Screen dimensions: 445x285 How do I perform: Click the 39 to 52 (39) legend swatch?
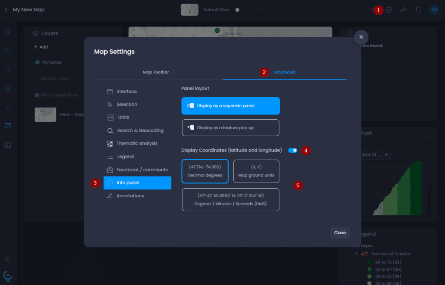tap(369, 276)
